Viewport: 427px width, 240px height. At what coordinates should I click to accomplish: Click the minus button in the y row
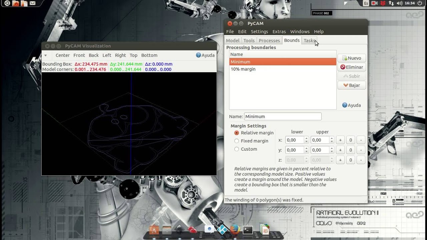tap(361, 150)
